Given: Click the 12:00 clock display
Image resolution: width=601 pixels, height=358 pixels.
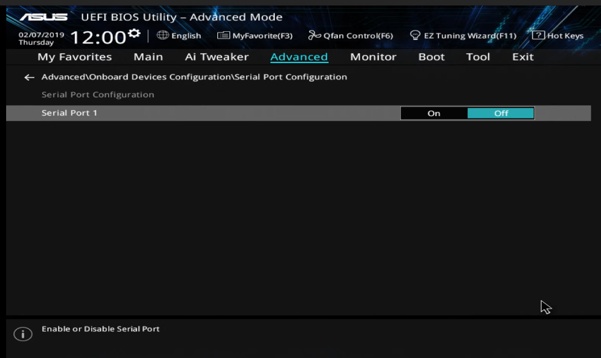Looking at the screenshot, I should tap(98, 37).
